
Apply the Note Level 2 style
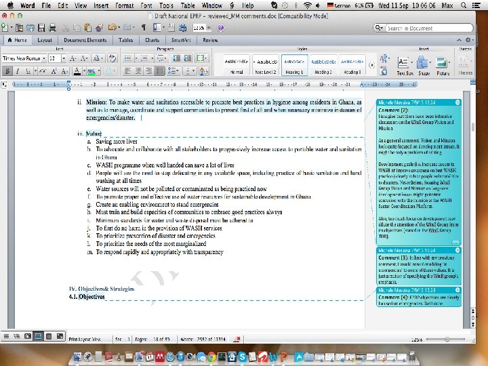click(x=266, y=65)
